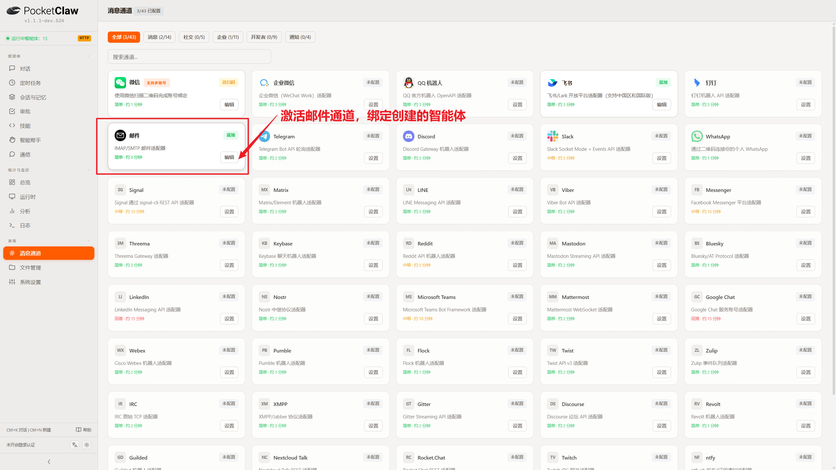Click 设置 on the Signal card

point(229,212)
